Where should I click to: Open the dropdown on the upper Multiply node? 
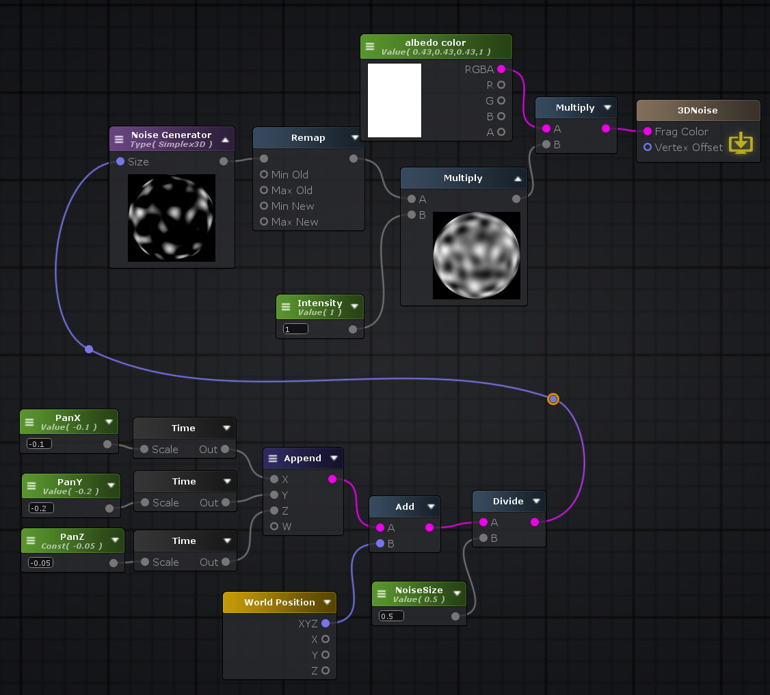click(607, 107)
